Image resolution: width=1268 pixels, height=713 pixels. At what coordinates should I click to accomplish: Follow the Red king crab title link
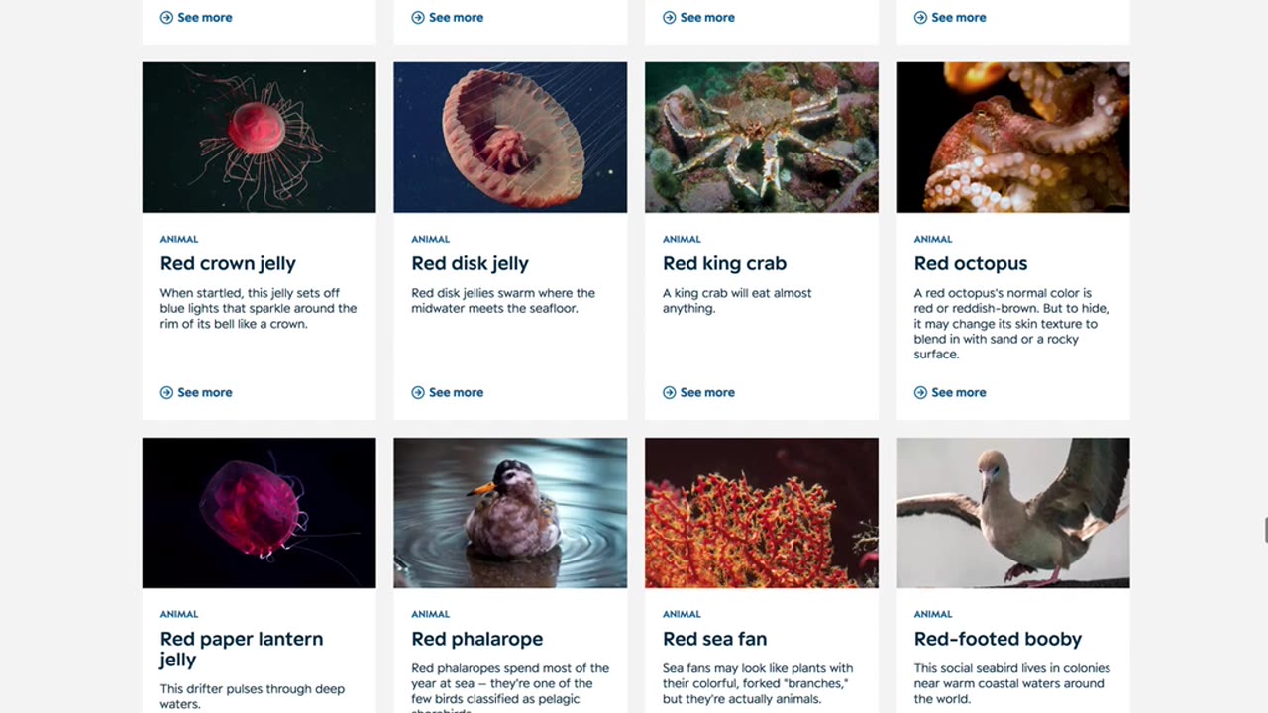click(x=724, y=263)
